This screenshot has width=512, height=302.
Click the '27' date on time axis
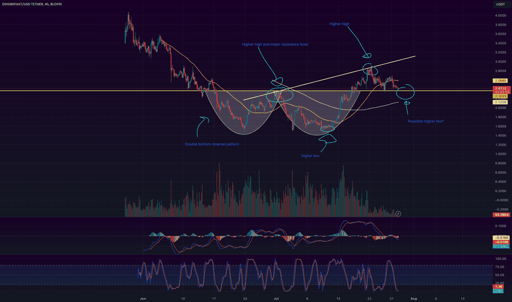(x=392, y=298)
